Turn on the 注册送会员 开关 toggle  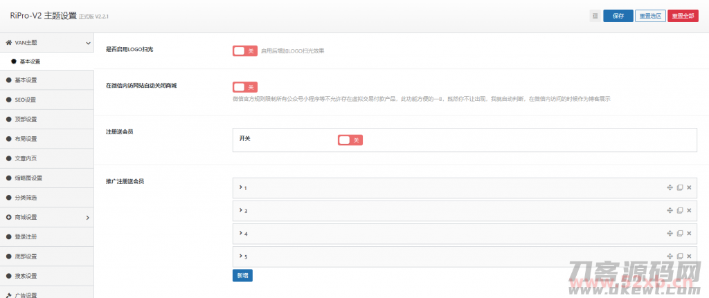(x=350, y=140)
